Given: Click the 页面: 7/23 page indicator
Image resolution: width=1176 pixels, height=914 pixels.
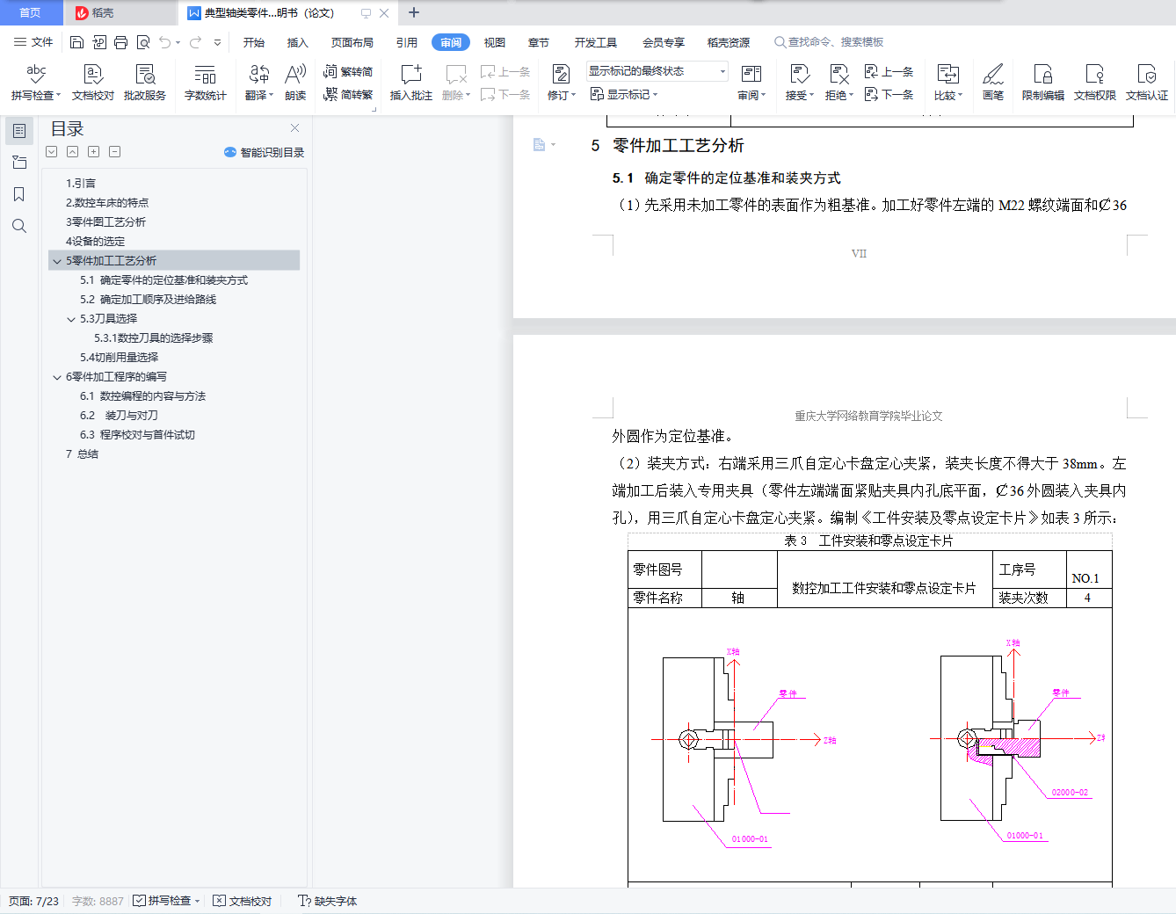Looking at the screenshot, I should (x=34, y=901).
